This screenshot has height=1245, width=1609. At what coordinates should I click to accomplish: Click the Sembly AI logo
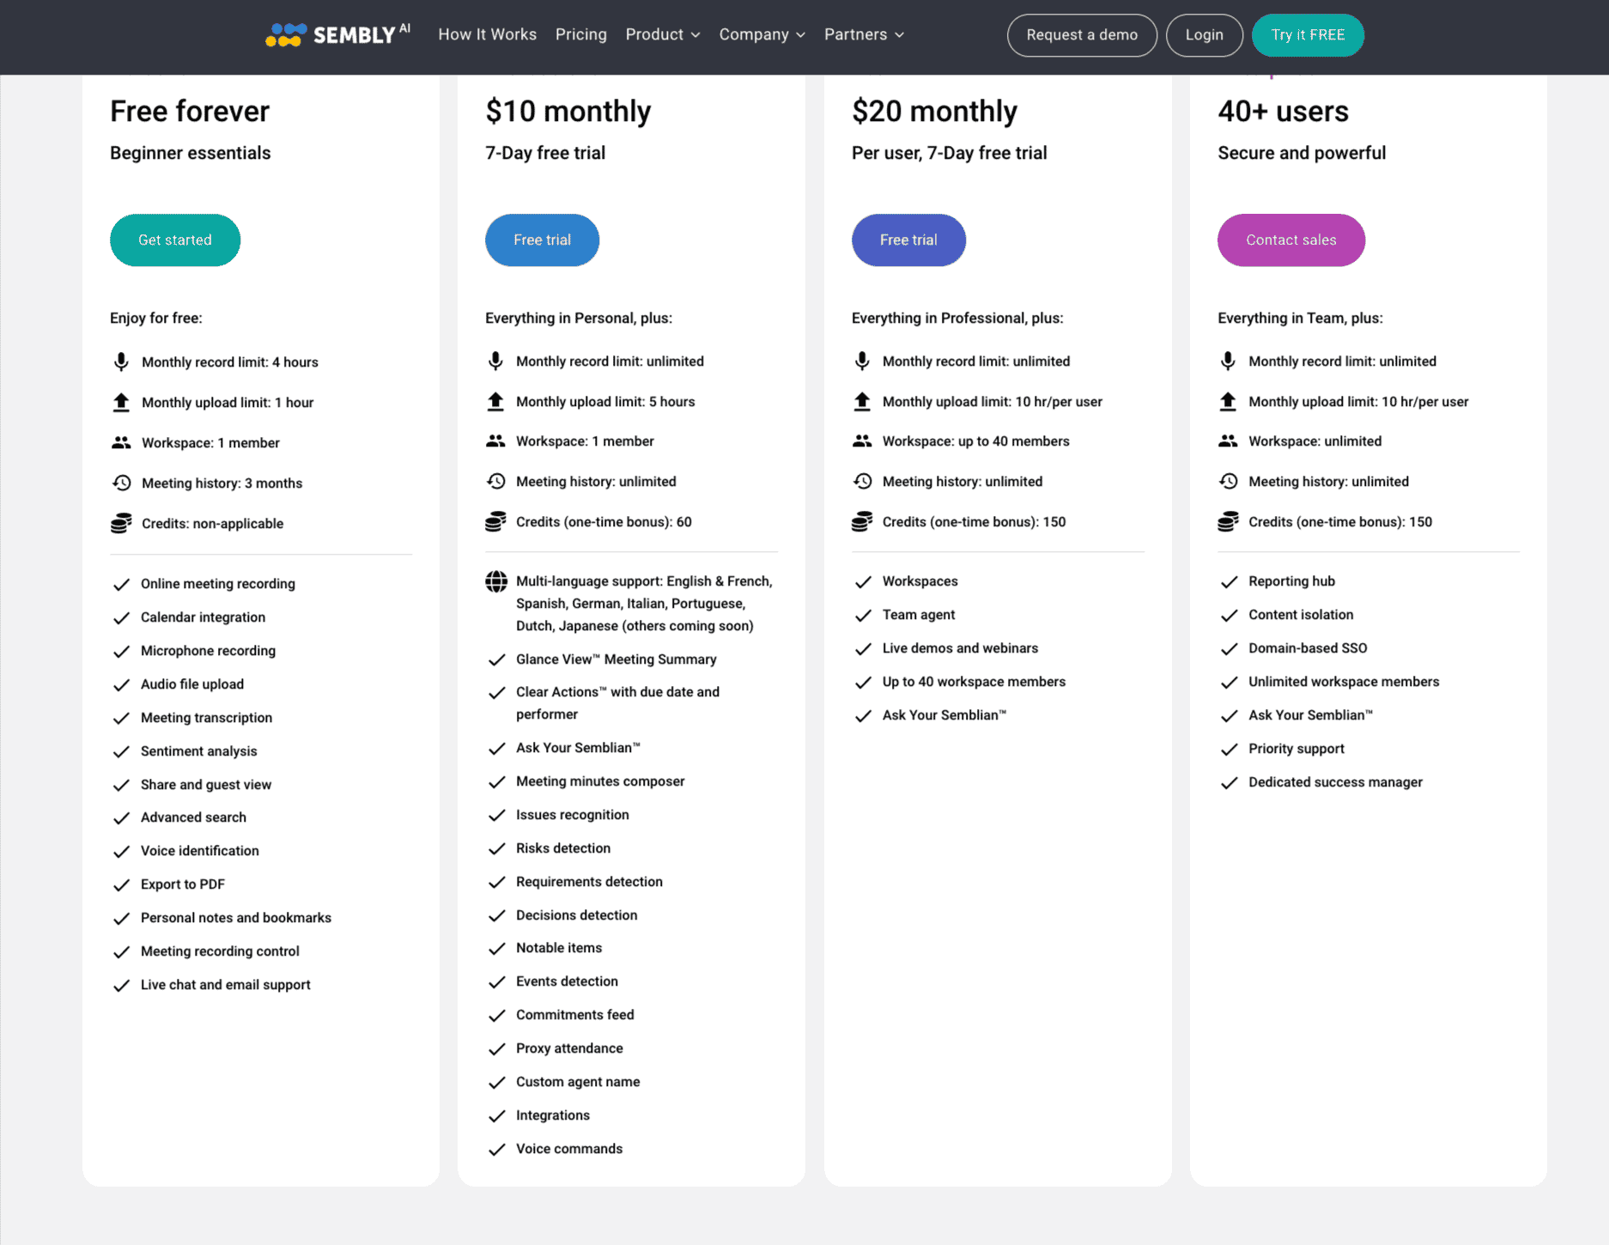tap(337, 33)
